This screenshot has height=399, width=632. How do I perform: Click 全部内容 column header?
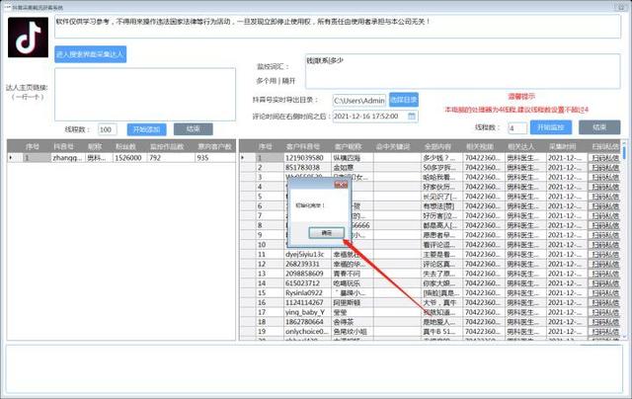437,146
